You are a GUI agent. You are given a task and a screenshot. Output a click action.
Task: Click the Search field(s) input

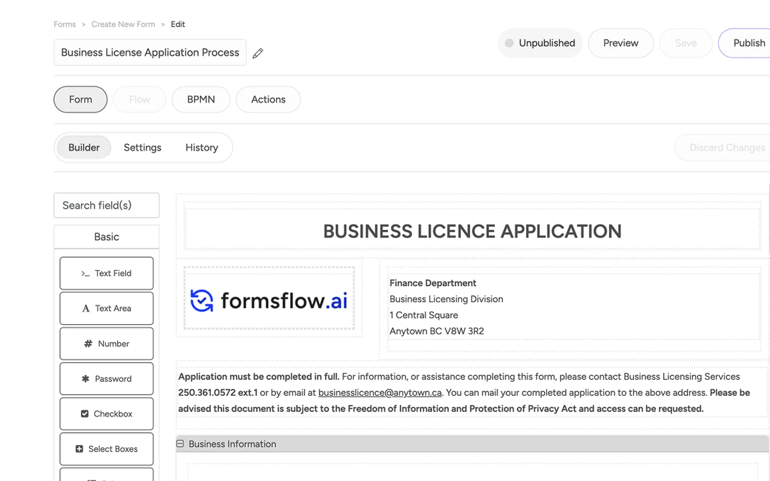[x=106, y=205]
